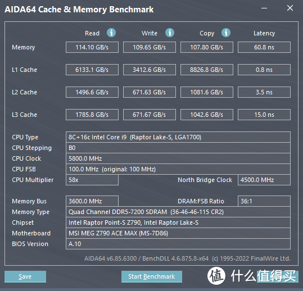Click the Memory Type label
This screenshot has height=291, width=303.
[x=30, y=212]
